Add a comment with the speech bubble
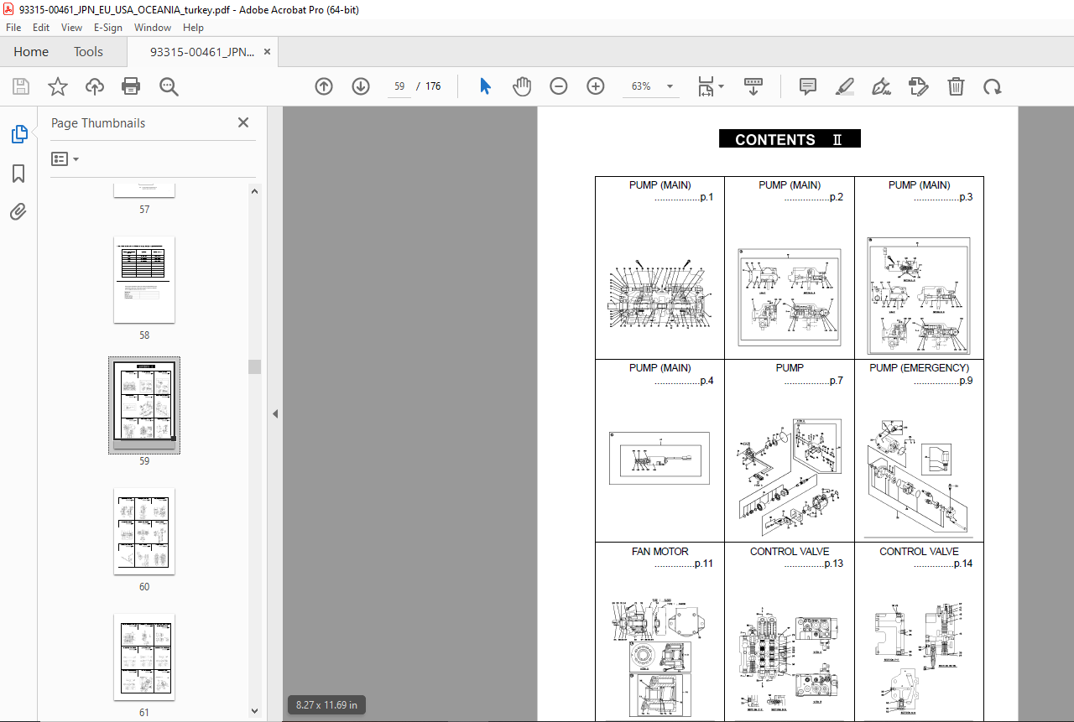1074x722 pixels. pos(808,86)
